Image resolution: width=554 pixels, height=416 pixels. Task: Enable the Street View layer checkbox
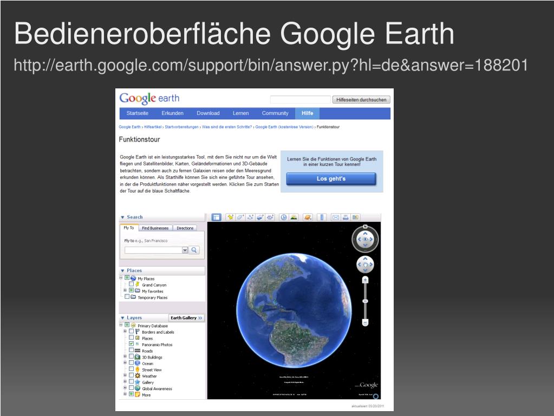[x=131, y=369]
